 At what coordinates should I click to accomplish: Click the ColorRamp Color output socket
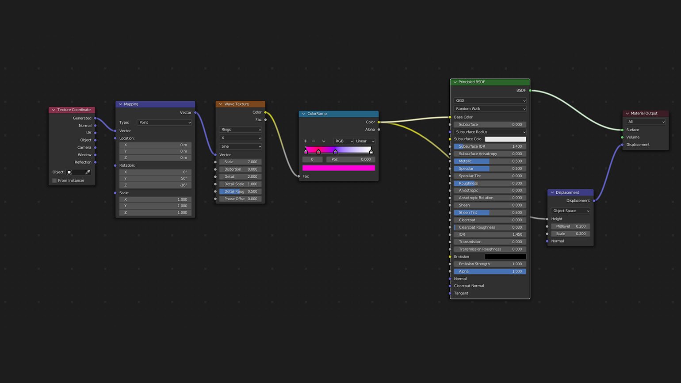(x=379, y=122)
